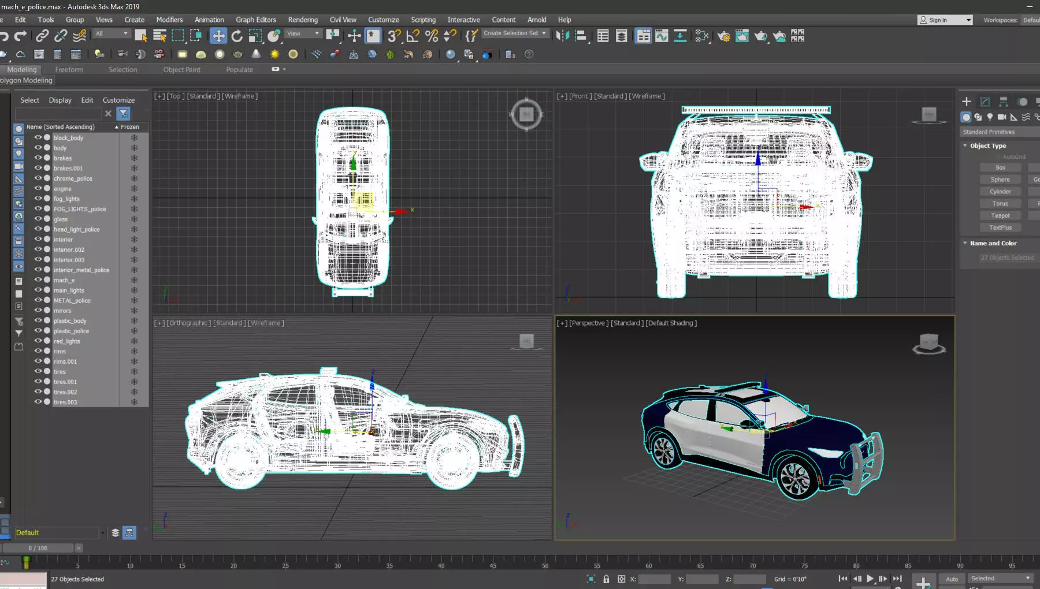Activate the Select and Scale tool

click(255, 36)
